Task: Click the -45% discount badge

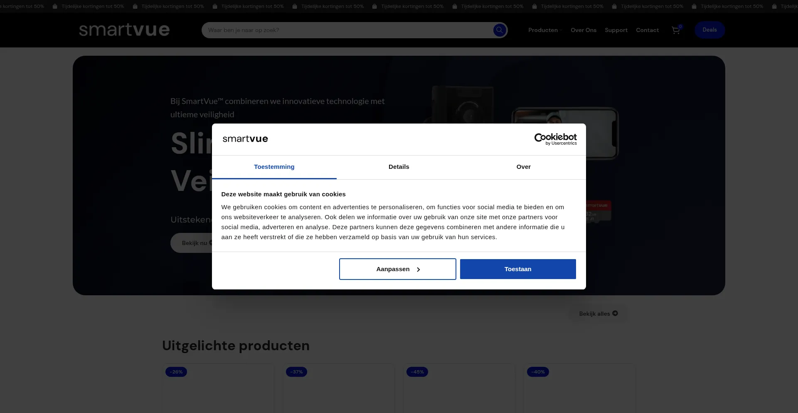Action: 417,372
